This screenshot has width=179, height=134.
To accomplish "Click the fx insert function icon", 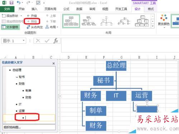I will [56, 41].
